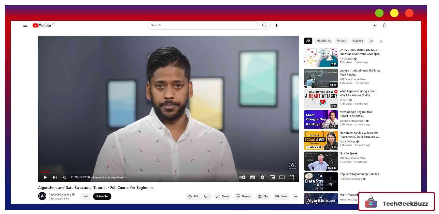Enter full screen mode

coord(292,177)
